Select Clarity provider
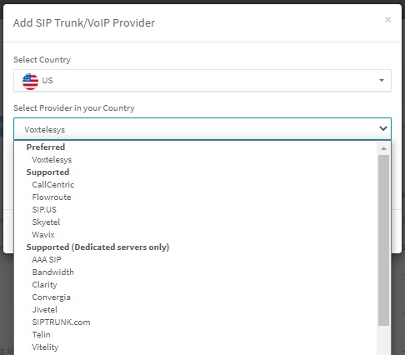Screen dimensions: 405x355 point(44,285)
